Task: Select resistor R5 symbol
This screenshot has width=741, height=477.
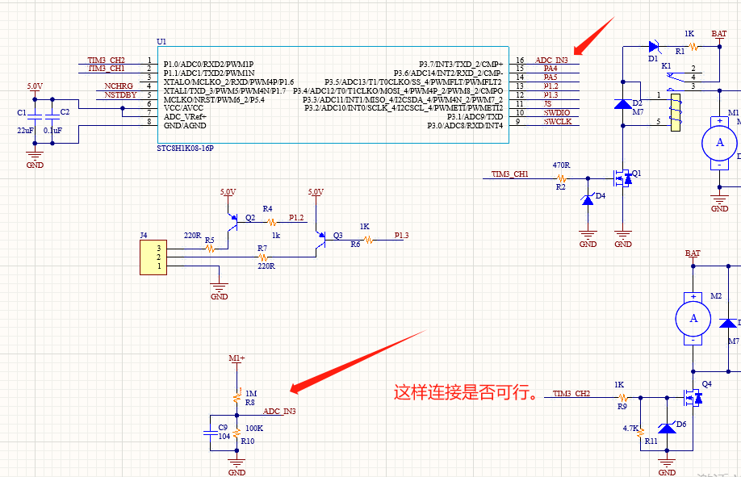Action: click(210, 248)
